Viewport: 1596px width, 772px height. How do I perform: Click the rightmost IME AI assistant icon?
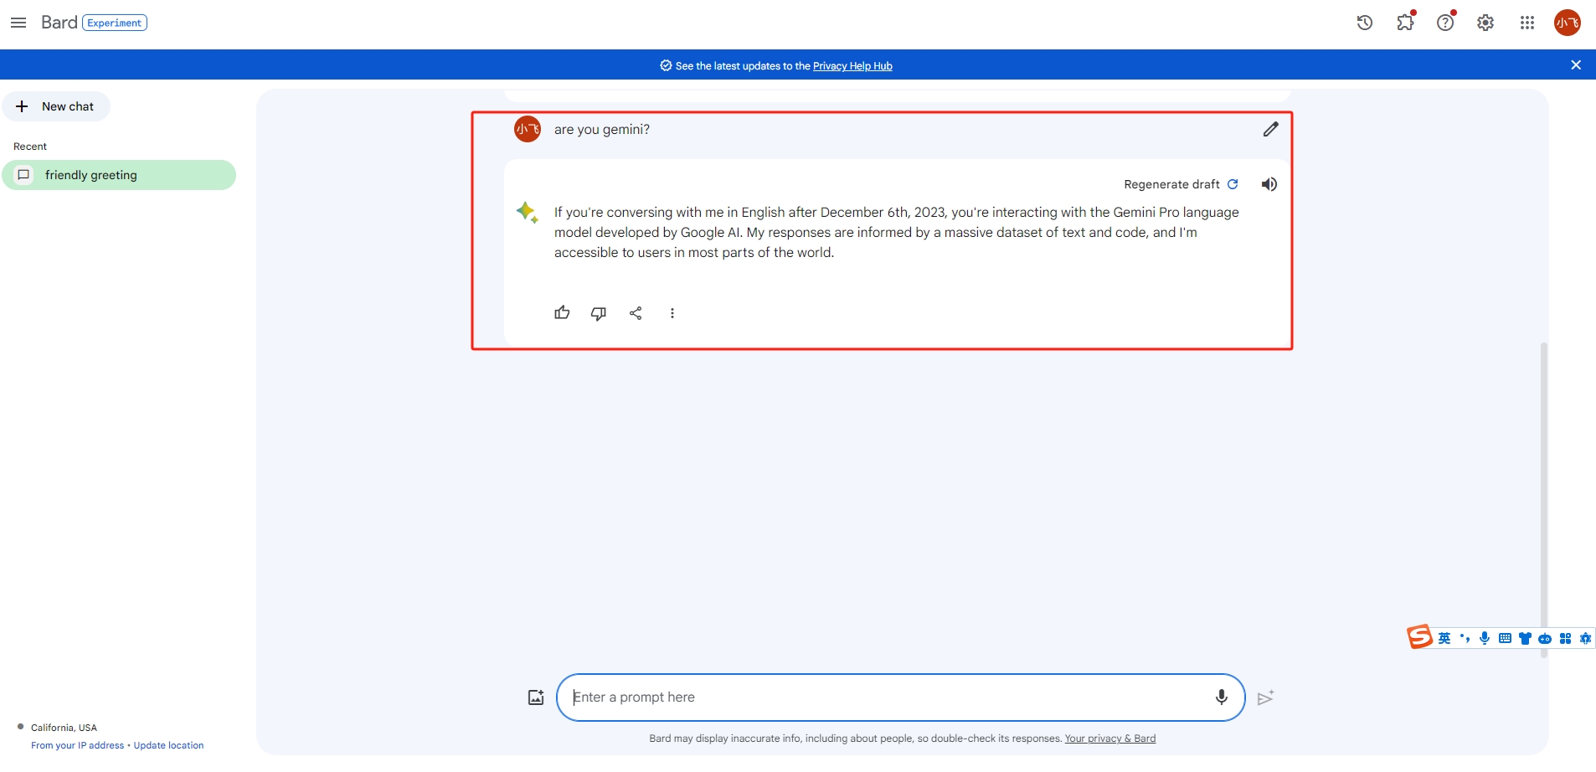pos(1585,638)
